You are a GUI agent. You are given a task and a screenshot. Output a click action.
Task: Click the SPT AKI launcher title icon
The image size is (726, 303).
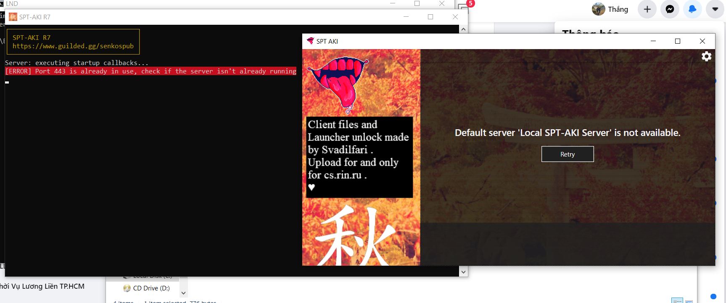pyautogui.click(x=310, y=41)
